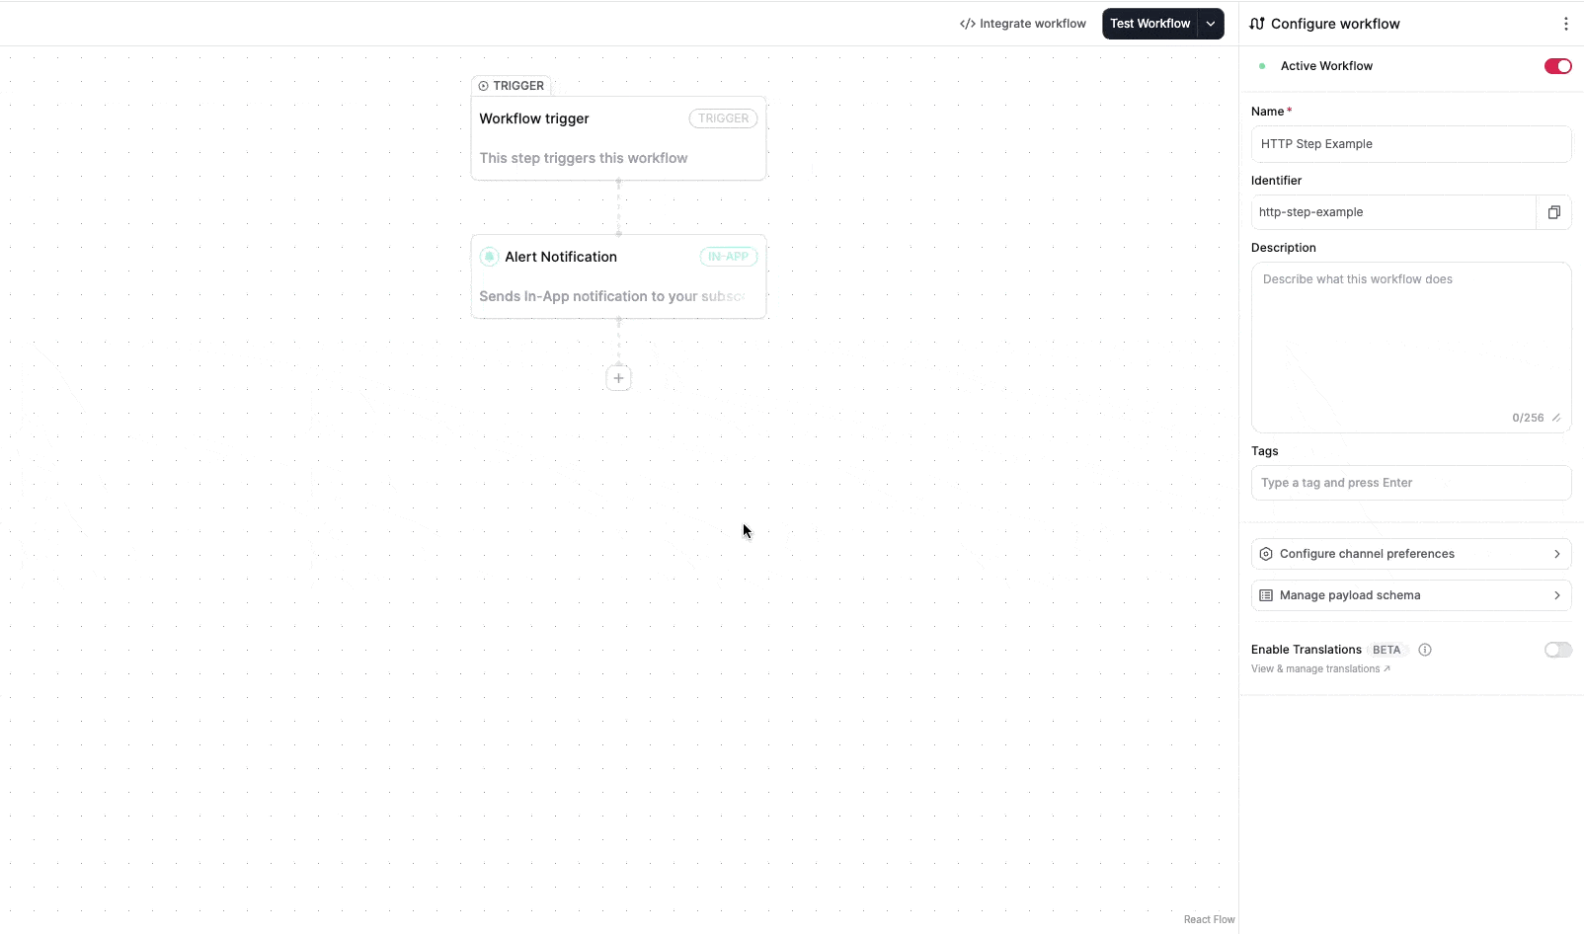1584x934 pixels.
Task: Click the info icon next to Enable Translations
Action: 1424,650
